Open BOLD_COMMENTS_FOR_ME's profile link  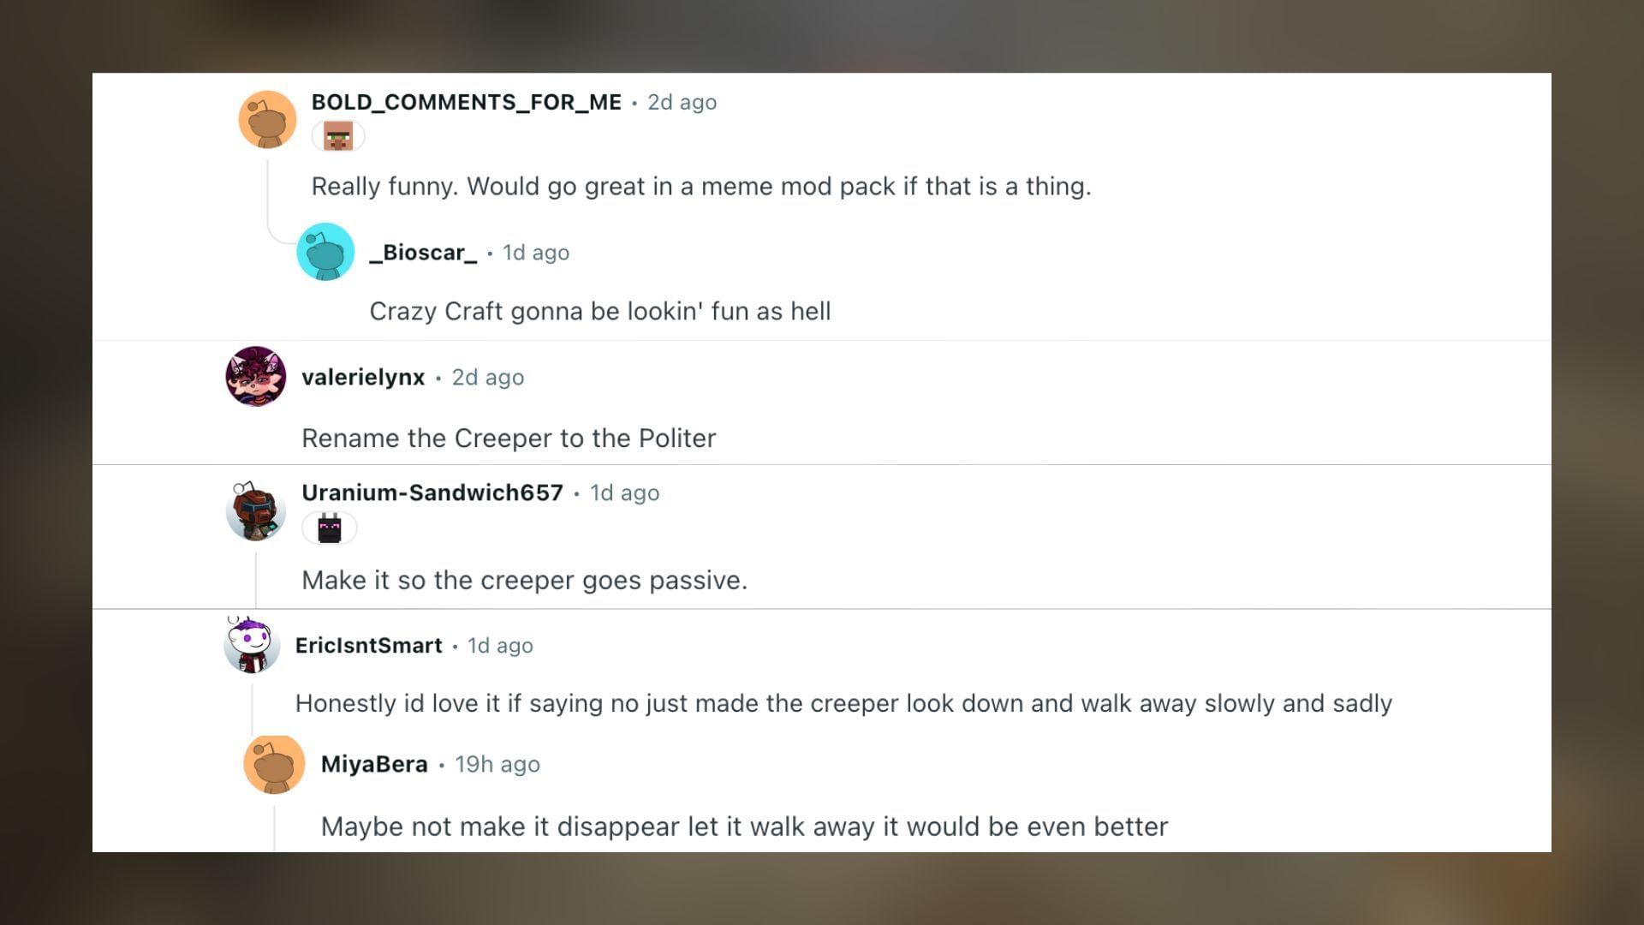(x=466, y=102)
